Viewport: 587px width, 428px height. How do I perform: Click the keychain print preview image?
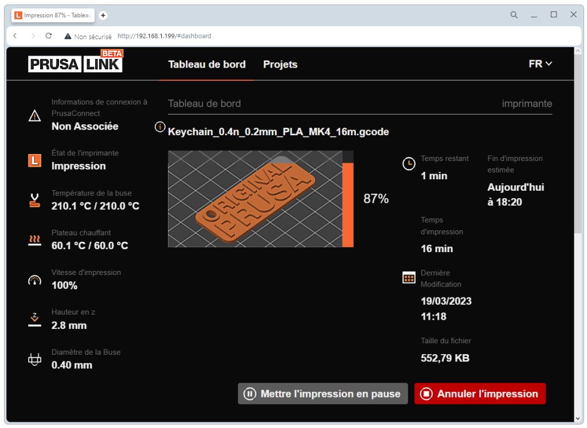[x=258, y=199]
